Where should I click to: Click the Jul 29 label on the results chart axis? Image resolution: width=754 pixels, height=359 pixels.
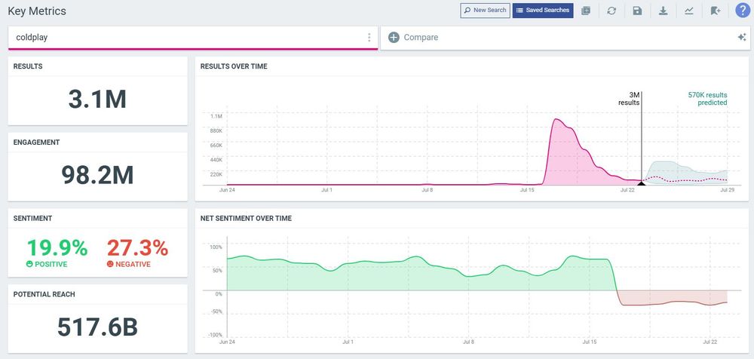(x=727, y=190)
